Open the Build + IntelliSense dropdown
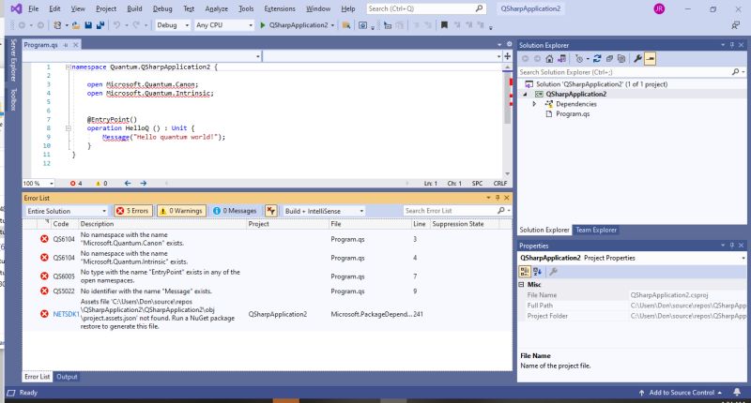This screenshot has height=403, width=751. pos(324,211)
